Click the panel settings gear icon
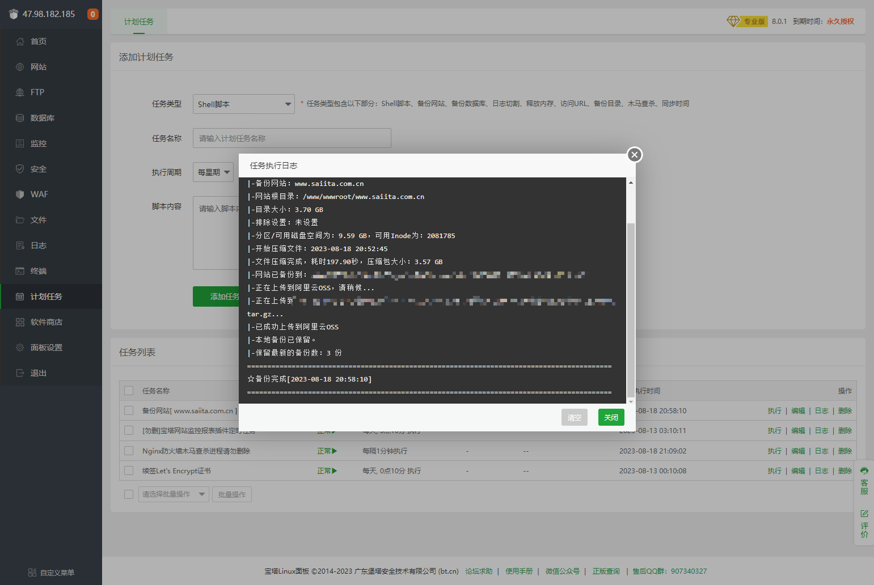 [20, 347]
